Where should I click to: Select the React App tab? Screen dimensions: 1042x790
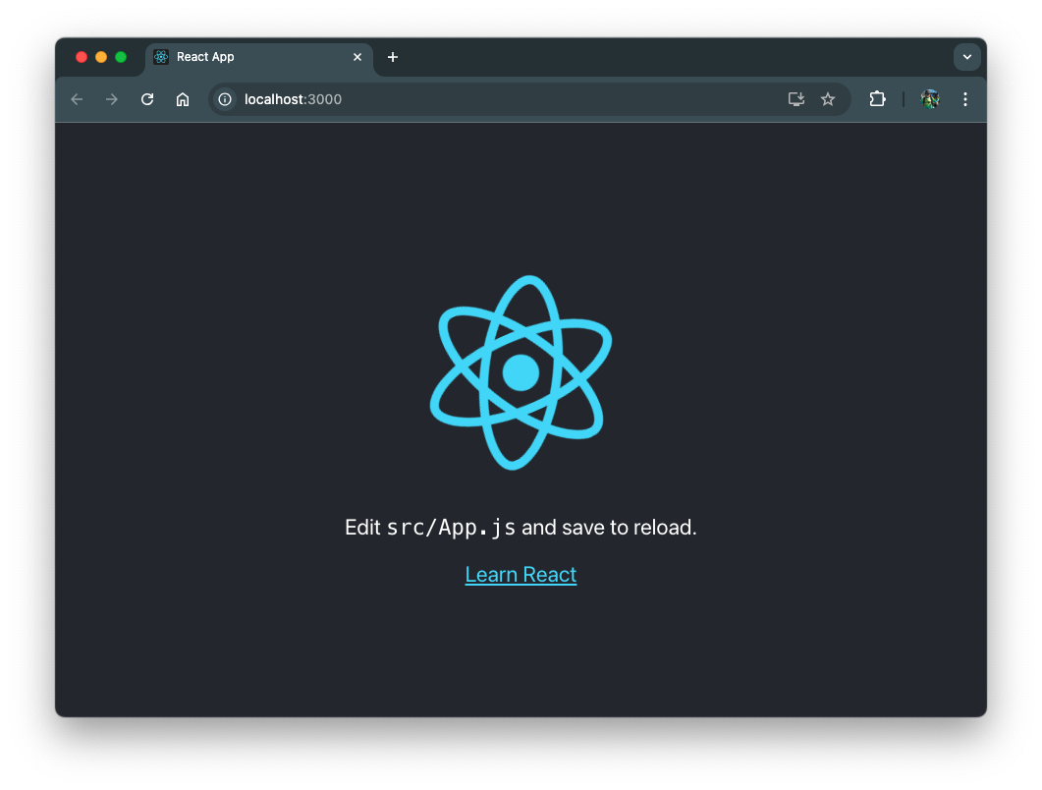tap(259, 57)
